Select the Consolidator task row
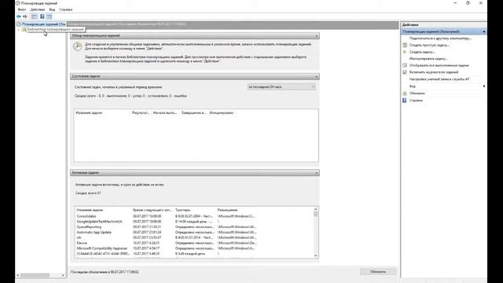 pos(167,216)
